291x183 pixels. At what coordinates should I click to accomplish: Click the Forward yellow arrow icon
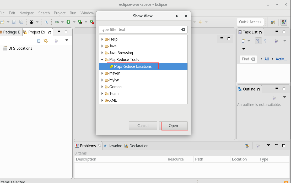click(201, 22)
